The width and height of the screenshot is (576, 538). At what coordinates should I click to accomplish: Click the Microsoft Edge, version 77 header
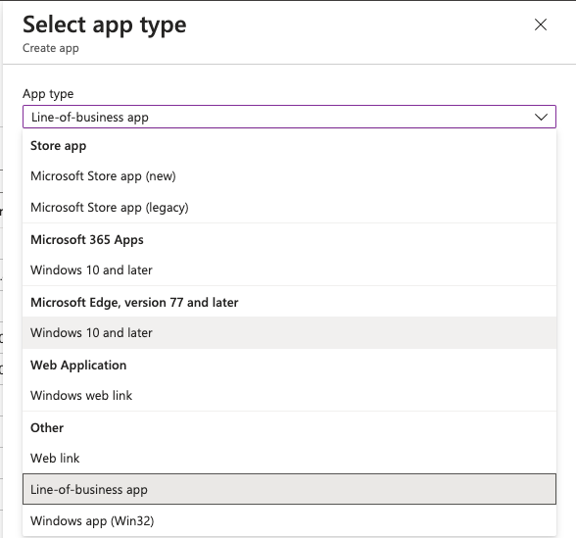pos(134,303)
